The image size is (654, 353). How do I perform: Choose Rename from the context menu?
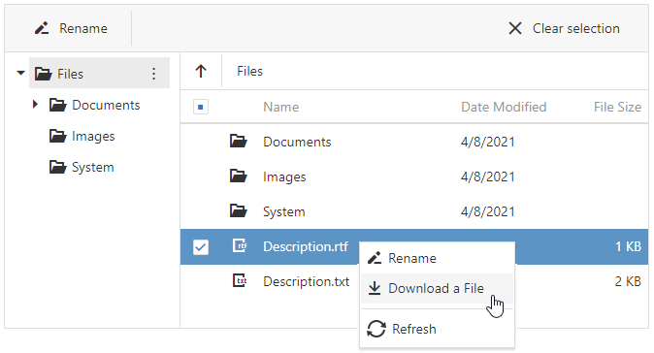tap(437, 258)
